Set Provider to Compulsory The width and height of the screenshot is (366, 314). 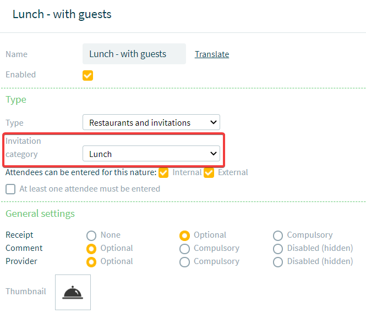point(184,262)
